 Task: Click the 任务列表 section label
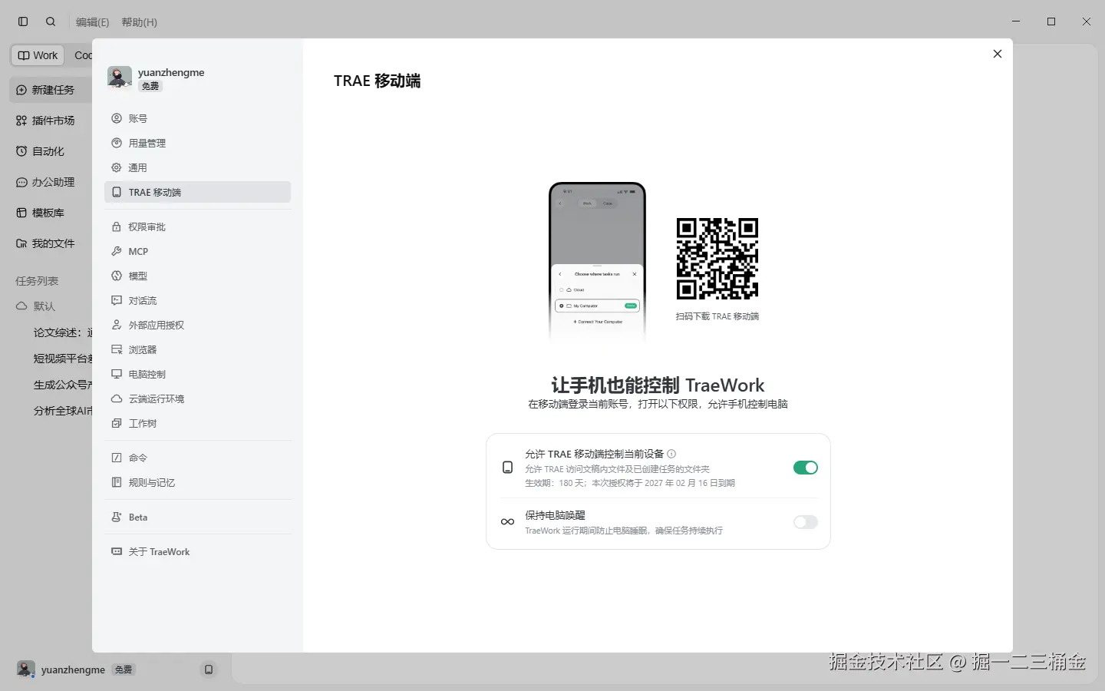pos(37,281)
